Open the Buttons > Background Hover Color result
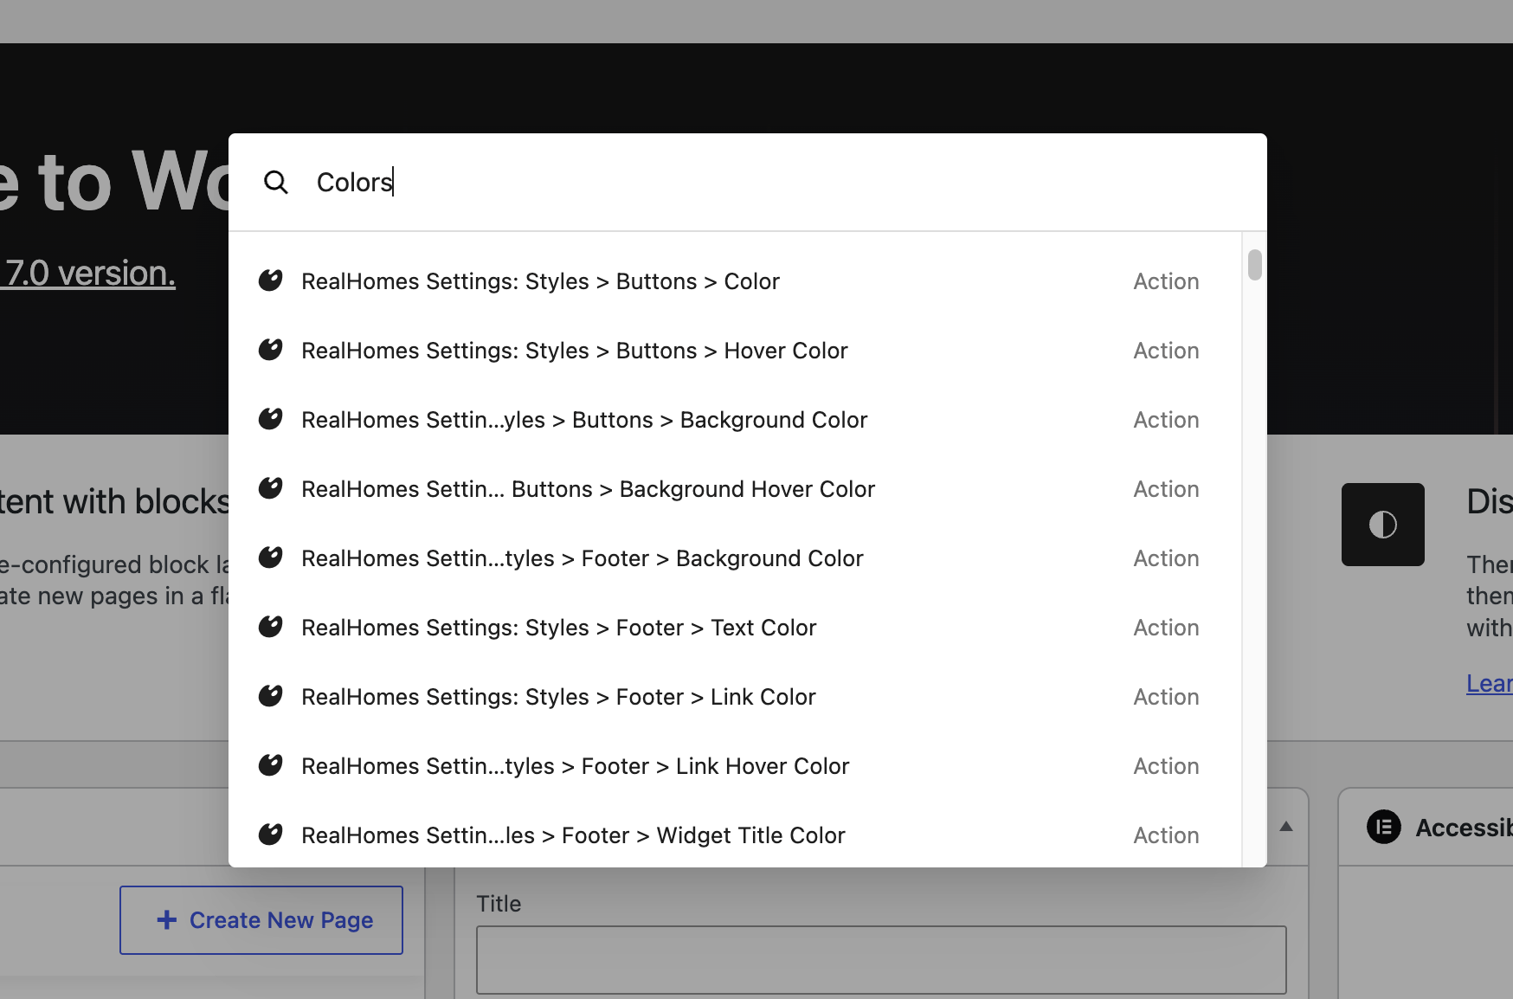Screen dimensions: 1513x999 [x=735, y=489]
